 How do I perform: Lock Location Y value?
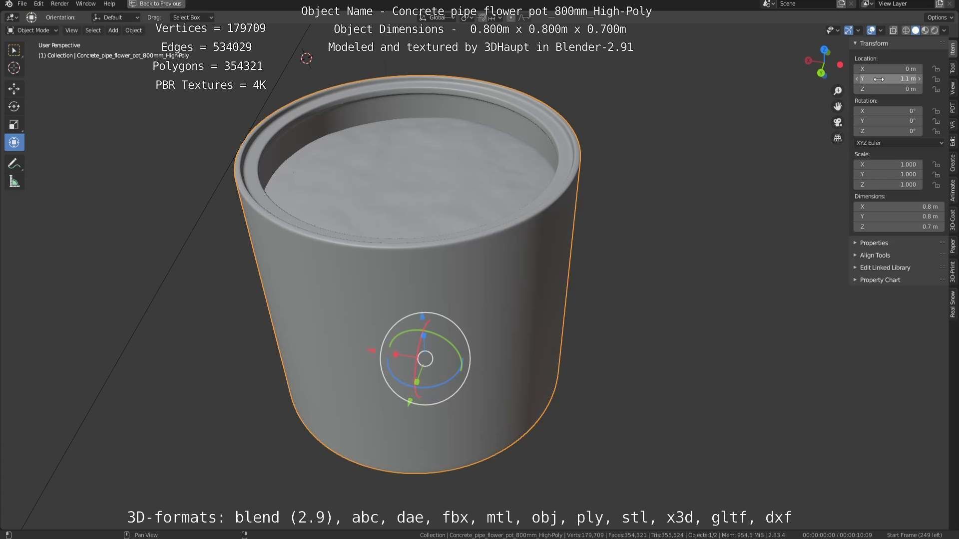[936, 79]
